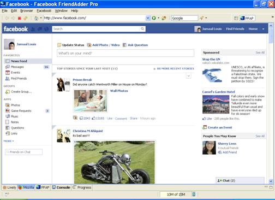The width and height of the screenshot is (275, 200).
Task: Open notifications globe icon in Facebook header
Action: pos(46,29)
